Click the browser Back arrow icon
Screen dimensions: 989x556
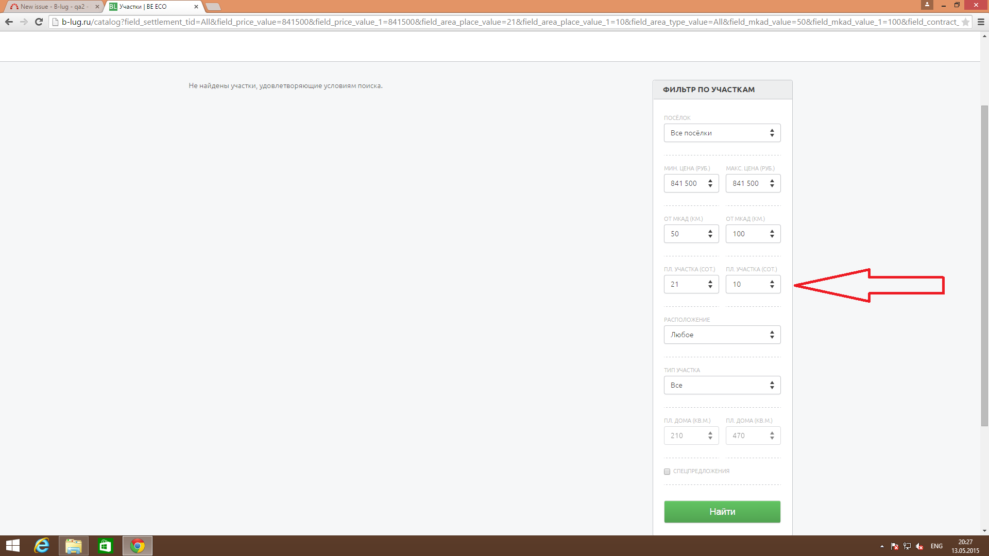pyautogui.click(x=9, y=22)
